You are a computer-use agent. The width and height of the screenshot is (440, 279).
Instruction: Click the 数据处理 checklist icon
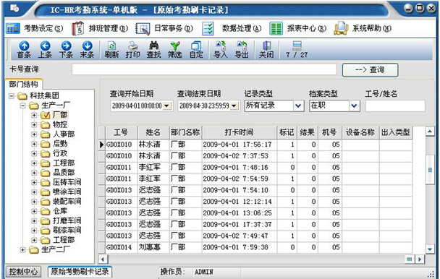pyautogui.click(x=208, y=28)
